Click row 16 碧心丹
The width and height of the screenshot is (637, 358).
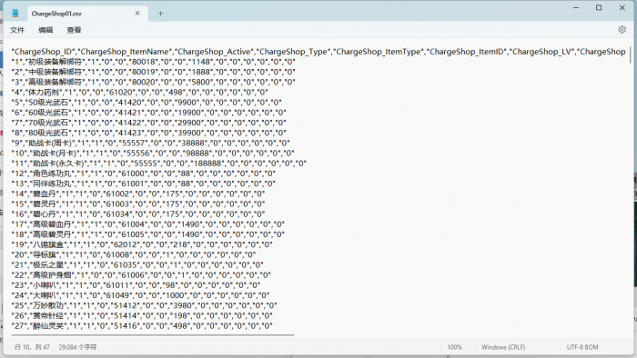pyautogui.click(x=138, y=214)
